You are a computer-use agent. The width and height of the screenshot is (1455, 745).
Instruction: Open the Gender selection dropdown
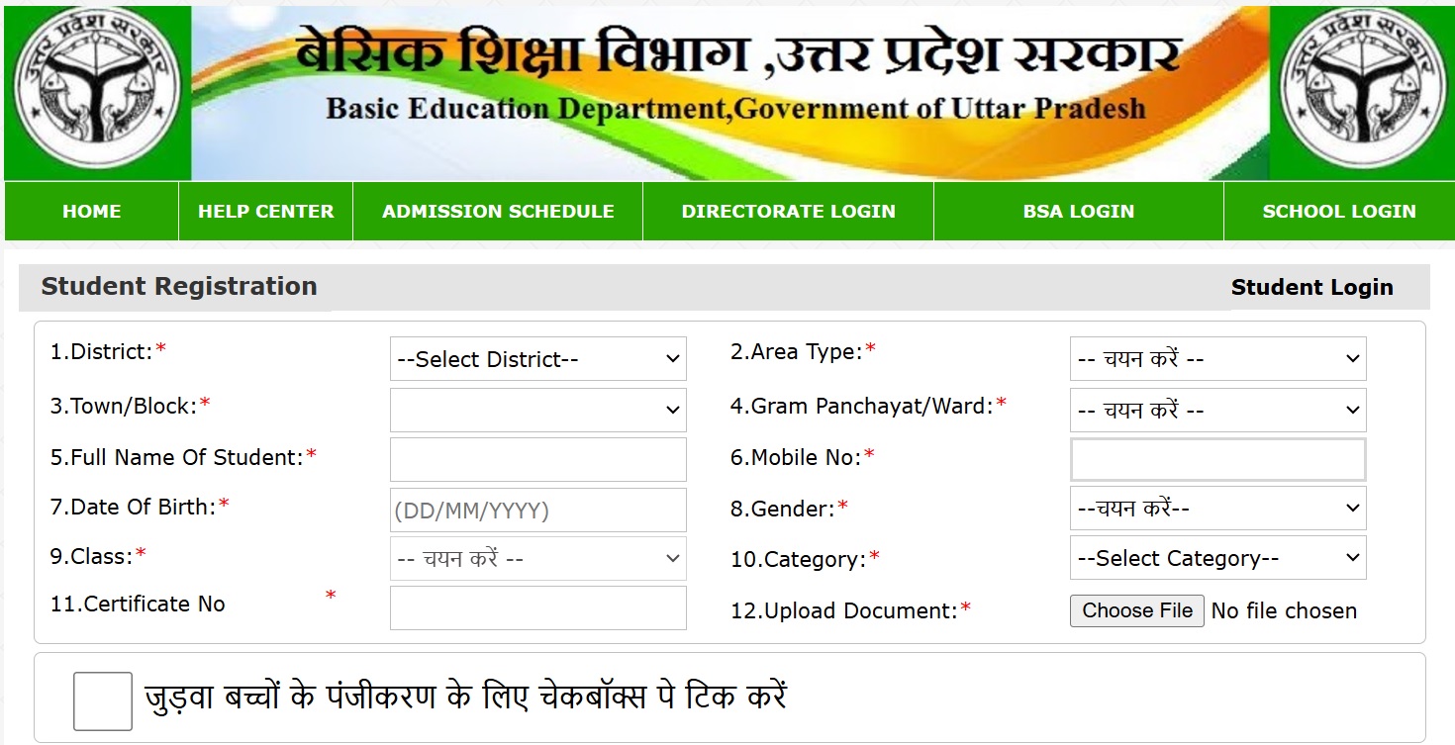coord(1217,509)
